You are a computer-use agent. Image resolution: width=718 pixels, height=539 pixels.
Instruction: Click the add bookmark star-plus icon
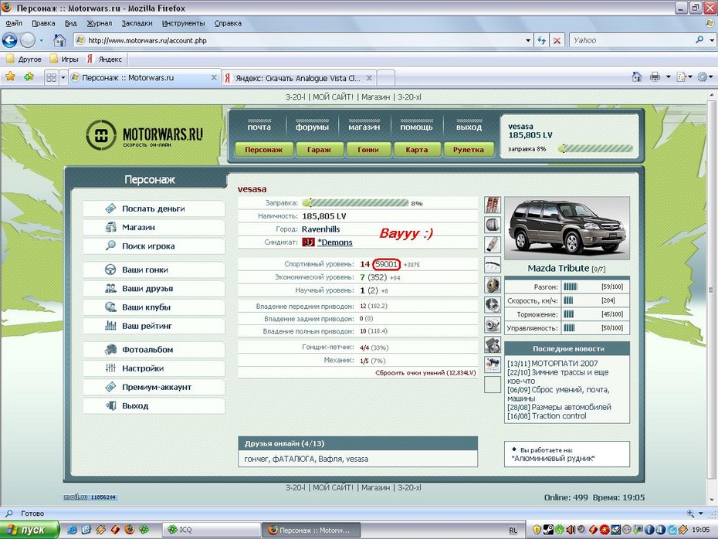pyautogui.click(x=29, y=77)
